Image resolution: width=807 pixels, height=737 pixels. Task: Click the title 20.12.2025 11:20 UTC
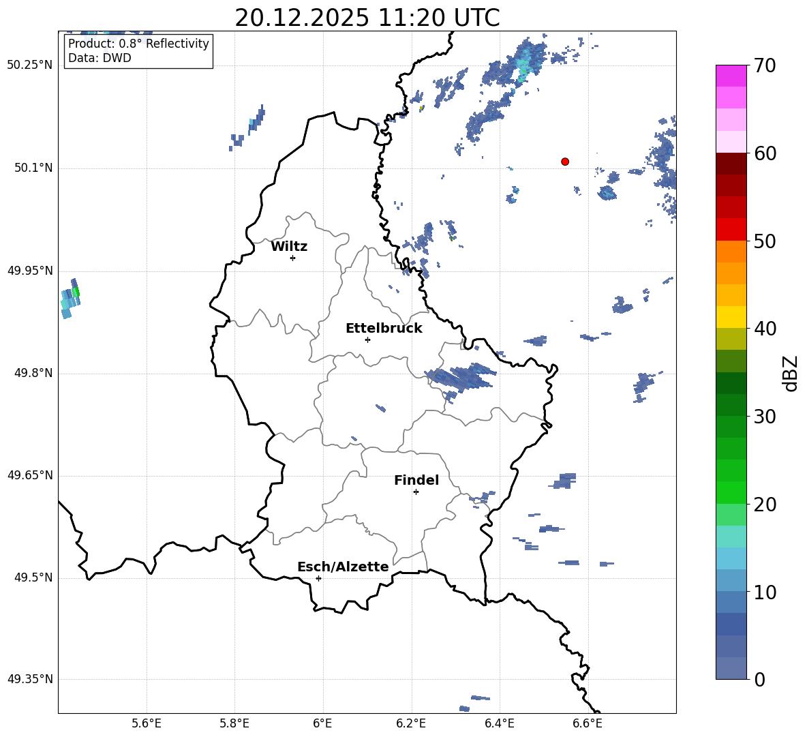point(367,18)
